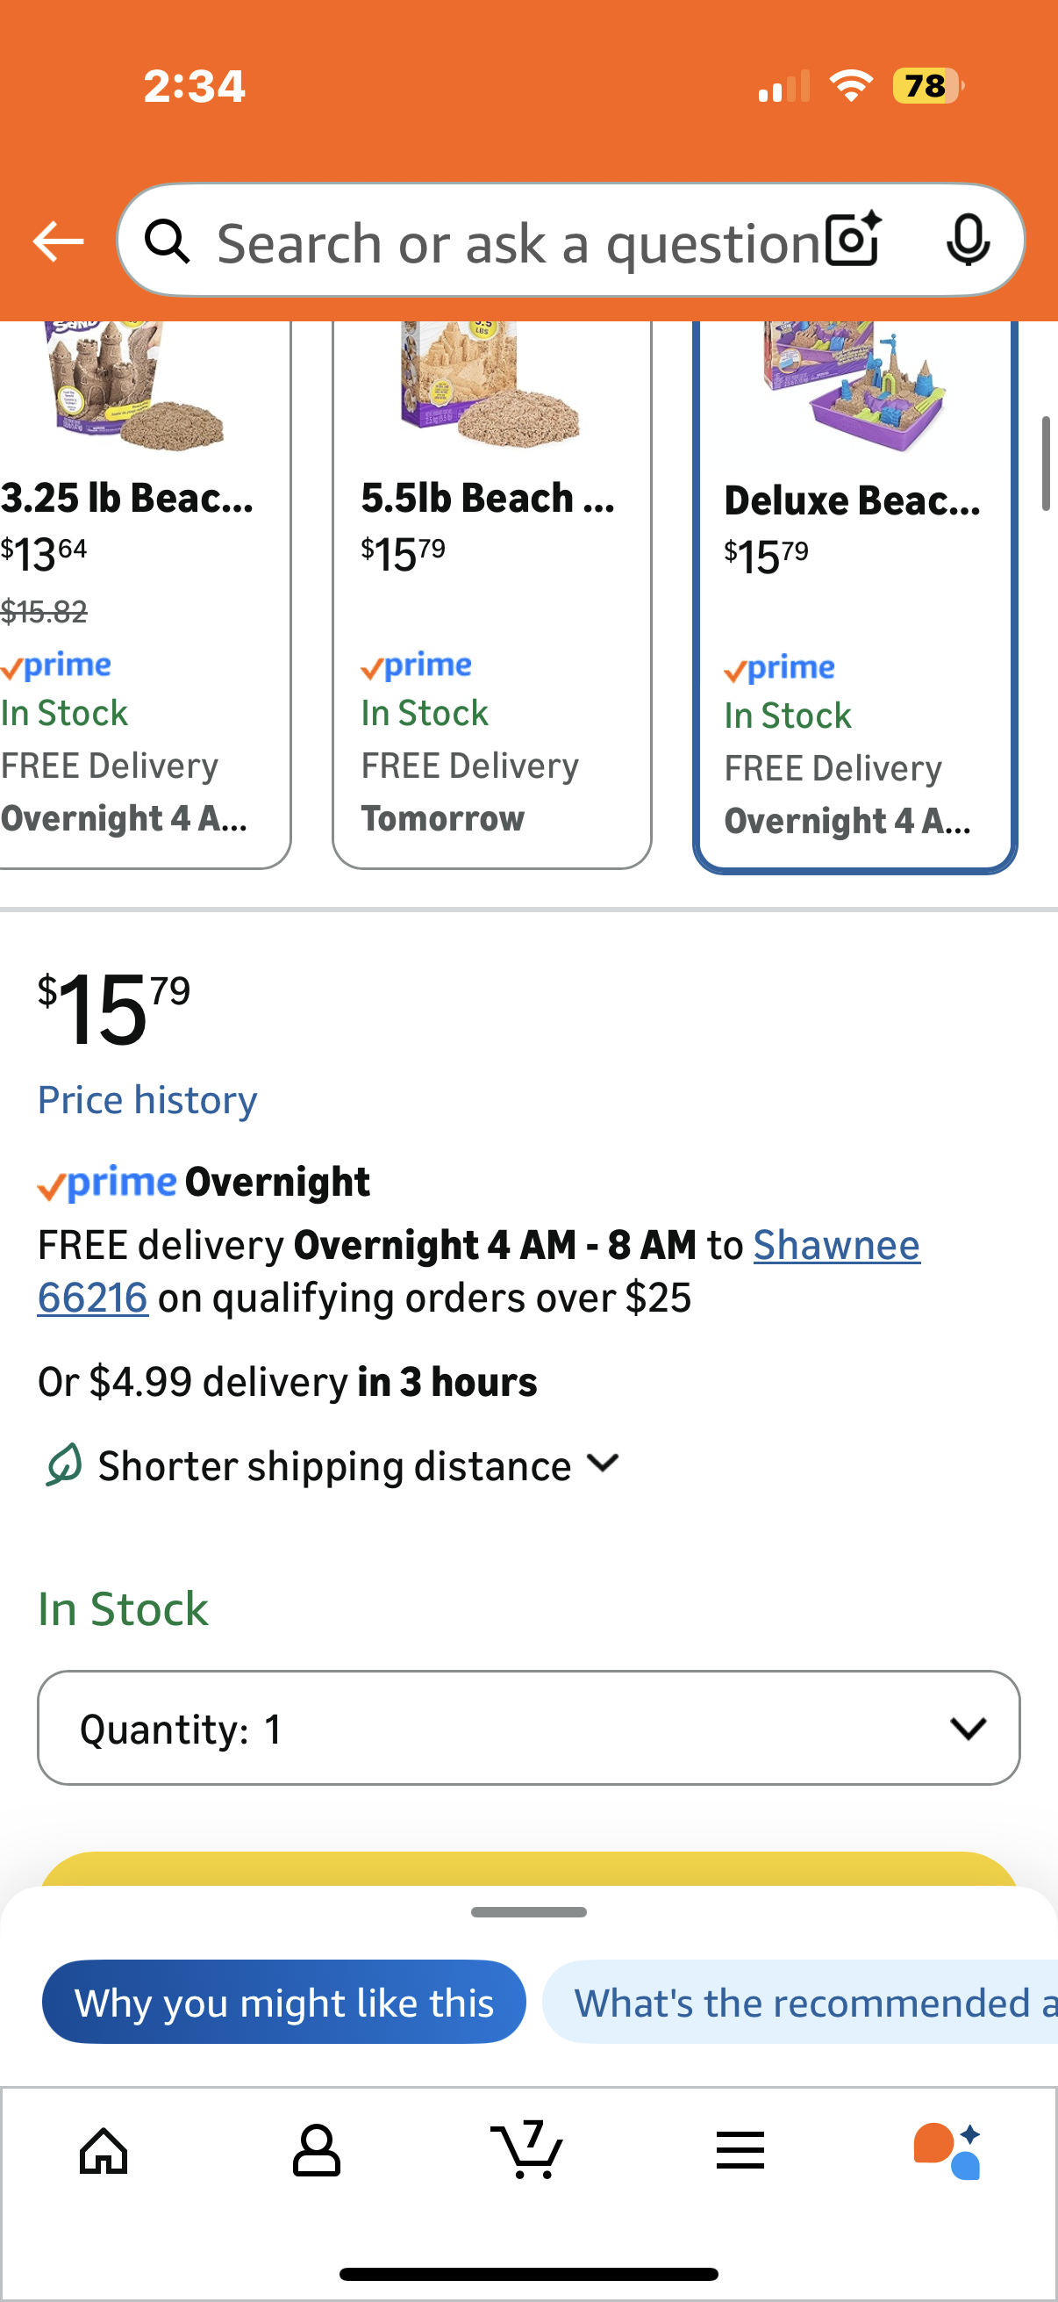Screen dimensions: 1058x2302
Task: Select the Deluxe Beach option card
Action: [x=854, y=590]
